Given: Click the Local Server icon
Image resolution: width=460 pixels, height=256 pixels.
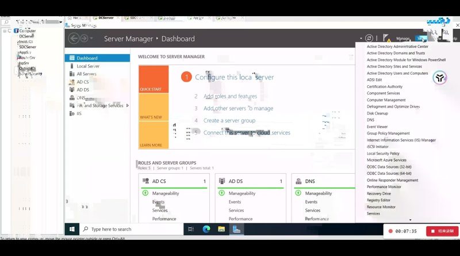Looking at the screenshot, I should [72, 66].
